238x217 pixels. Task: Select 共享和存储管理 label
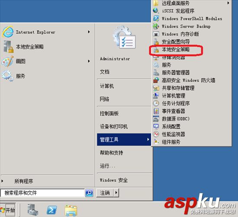pos(178,88)
